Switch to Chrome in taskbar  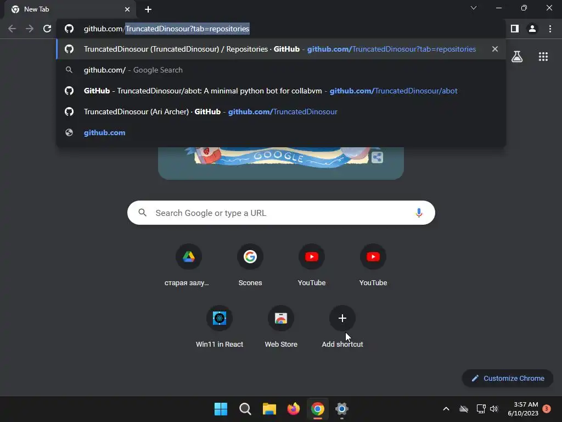tap(318, 409)
